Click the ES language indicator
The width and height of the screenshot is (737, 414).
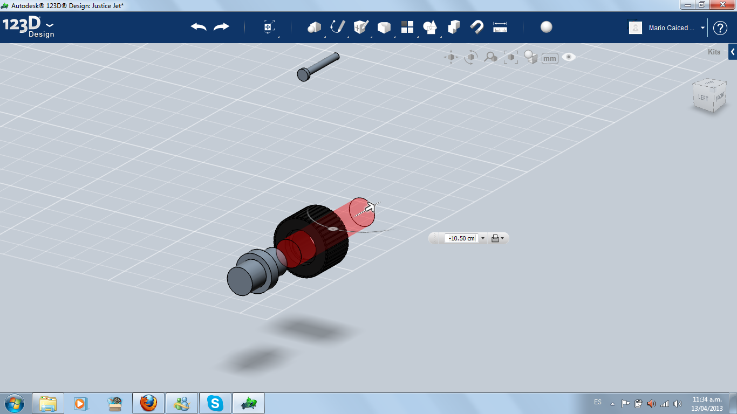598,402
